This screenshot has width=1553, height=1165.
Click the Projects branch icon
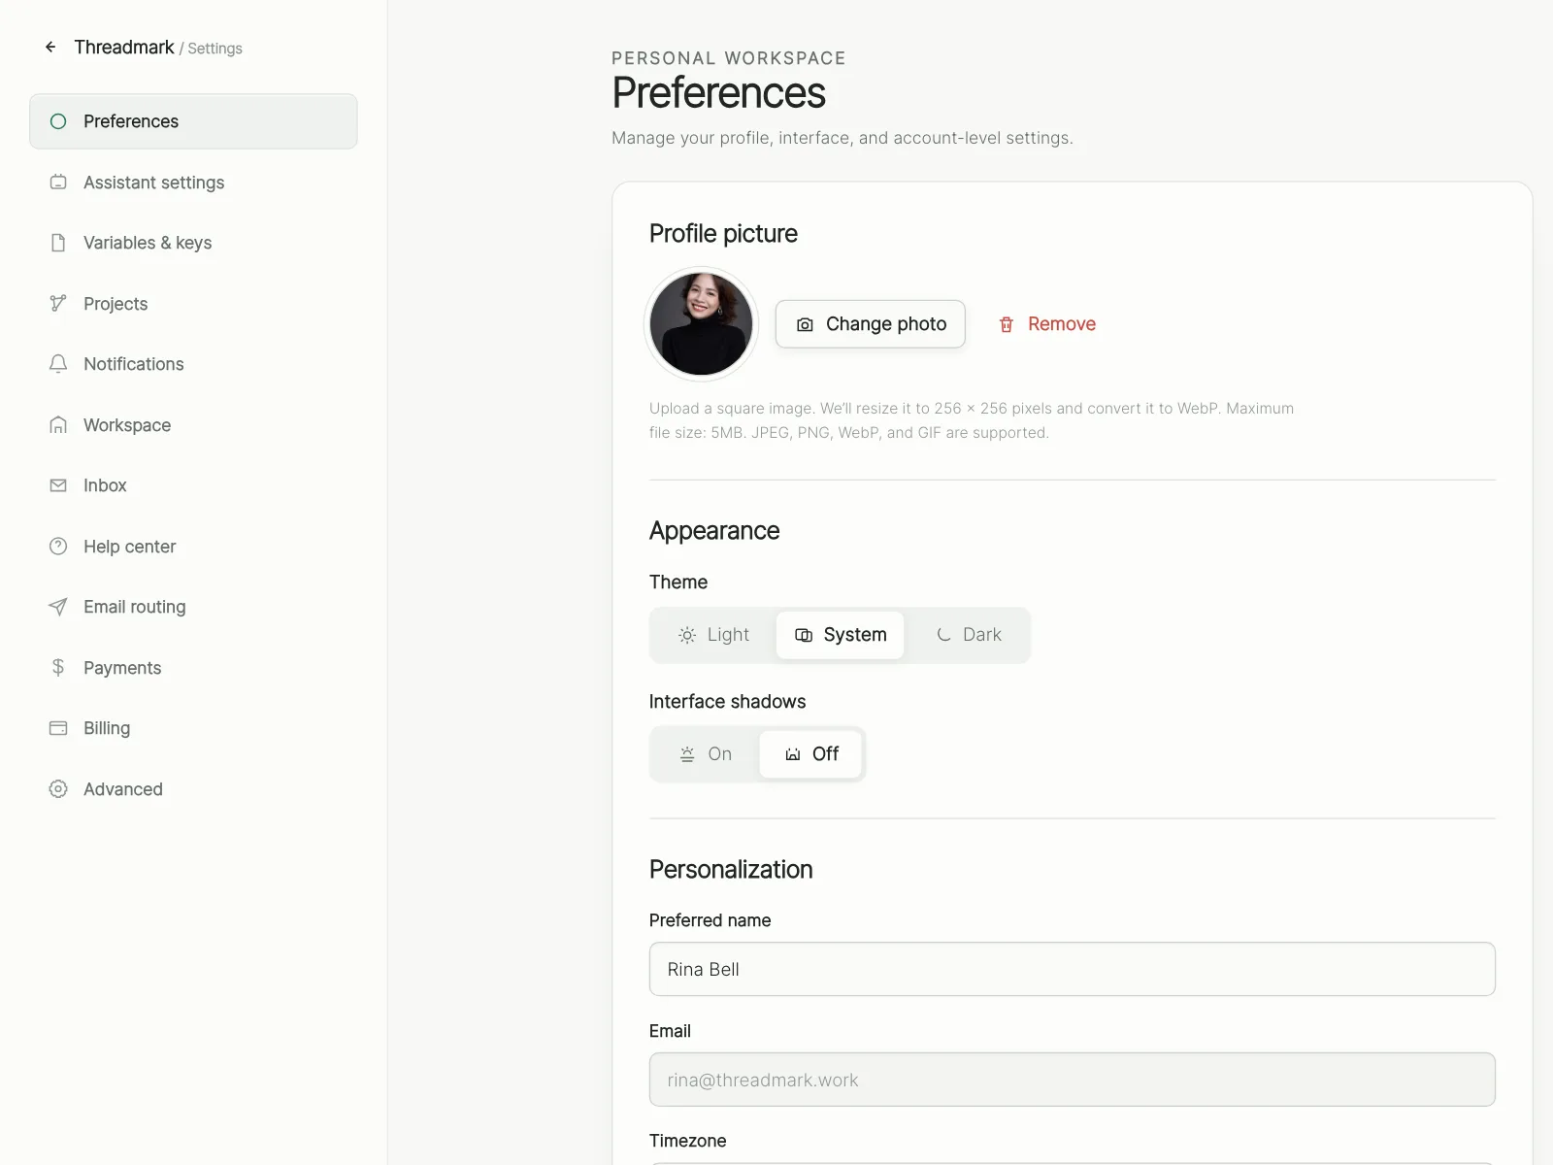tap(58, 303)
